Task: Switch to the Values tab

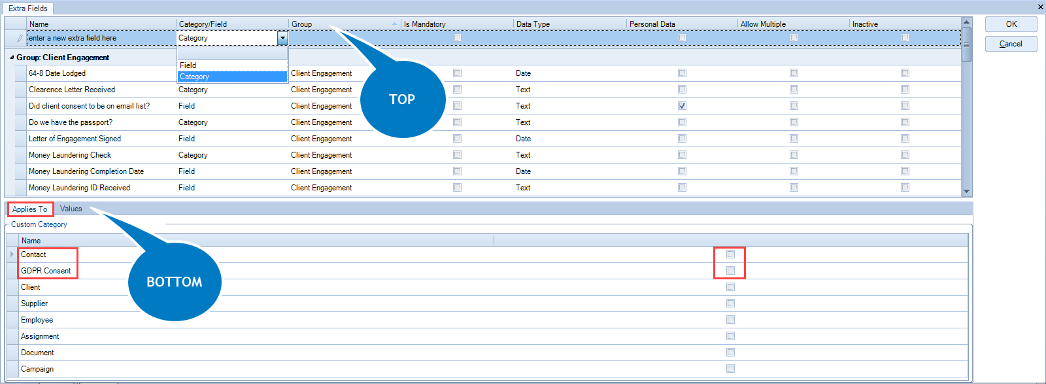Action: 71,209
